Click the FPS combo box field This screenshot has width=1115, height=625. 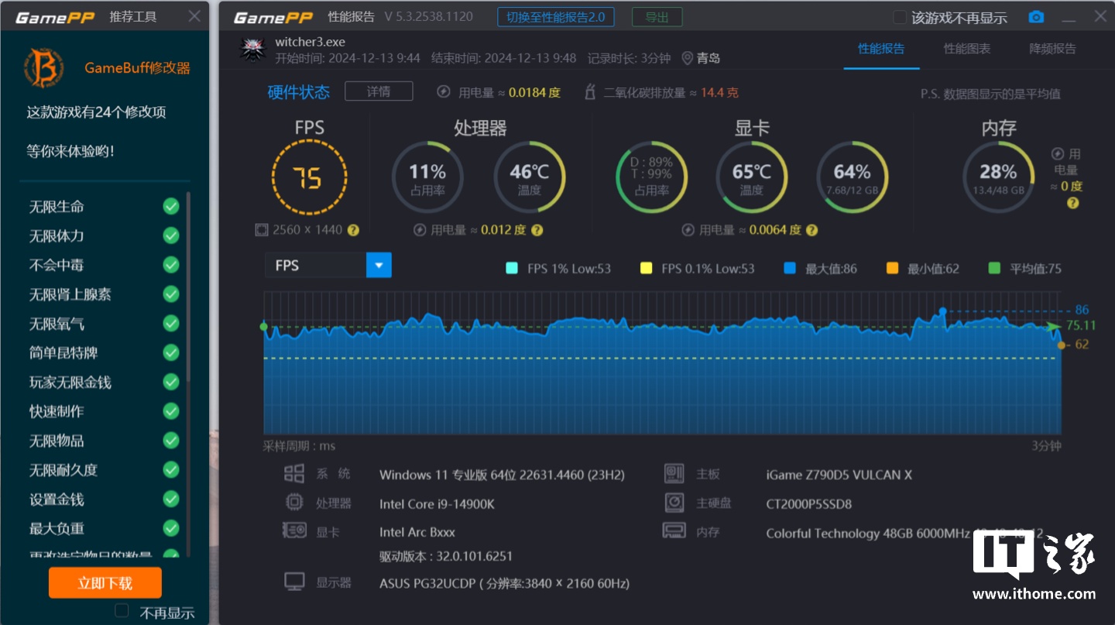[316, 265]
